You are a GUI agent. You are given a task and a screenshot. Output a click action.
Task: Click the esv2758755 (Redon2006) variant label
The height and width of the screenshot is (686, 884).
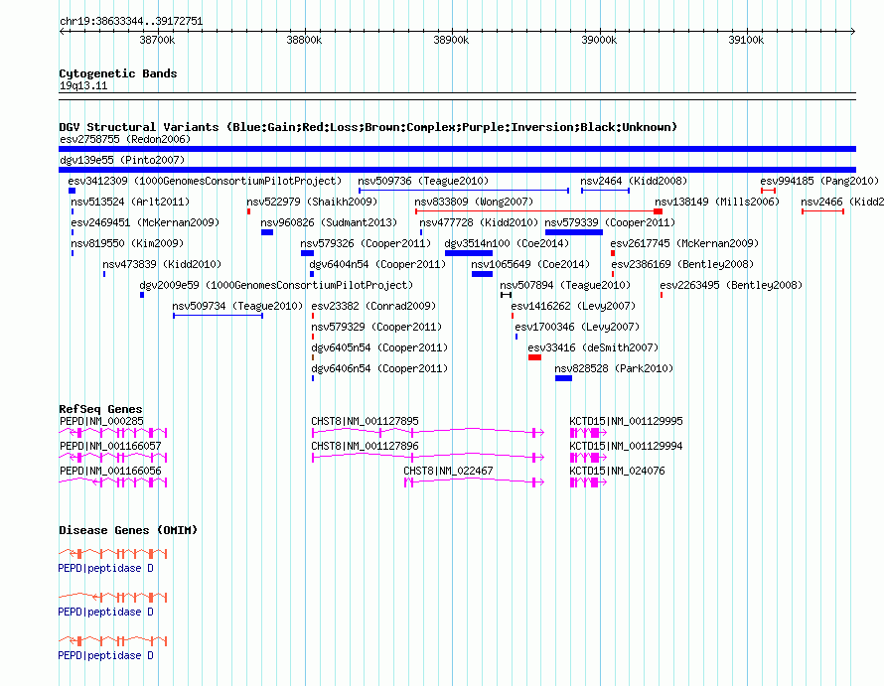coord(125,139)
